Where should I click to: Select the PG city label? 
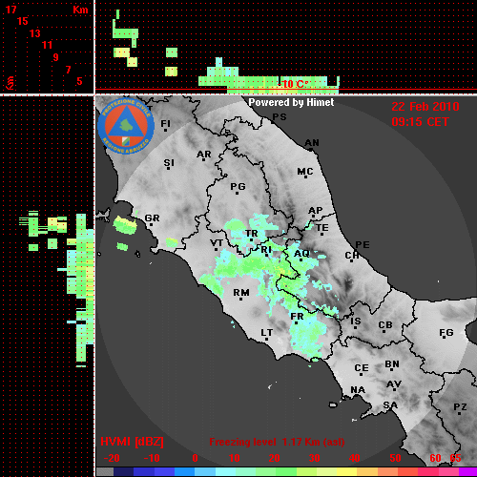(238, 186)
